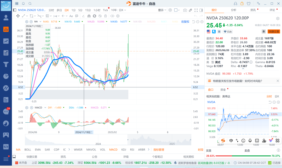Show more sub indicators after ARBR
This screenshot has width=282, height=168.
[x=149, y=149]
